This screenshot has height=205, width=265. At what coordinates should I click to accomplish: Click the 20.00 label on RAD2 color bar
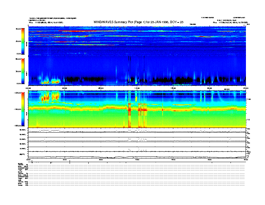18,41
